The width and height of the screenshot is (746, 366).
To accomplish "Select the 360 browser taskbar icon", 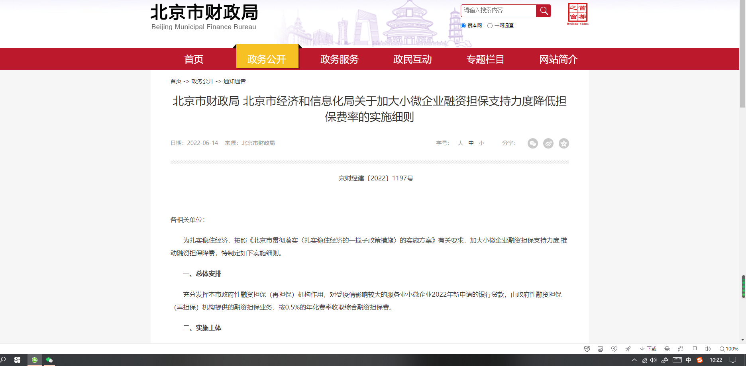I will point(35,360).
